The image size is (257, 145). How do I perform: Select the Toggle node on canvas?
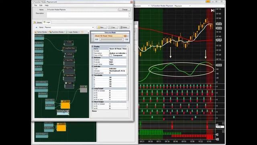69,85
